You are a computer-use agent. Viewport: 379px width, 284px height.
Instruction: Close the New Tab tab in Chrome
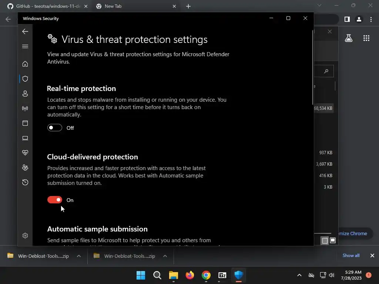174,7
